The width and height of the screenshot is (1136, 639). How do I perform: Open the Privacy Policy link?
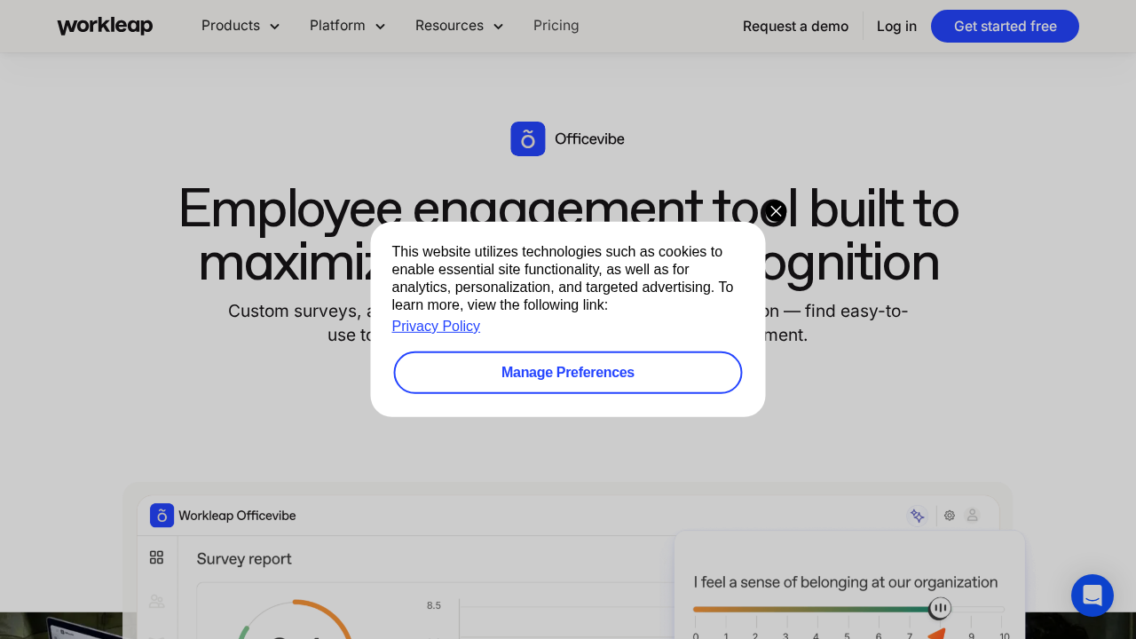click(x=436, y=326)
